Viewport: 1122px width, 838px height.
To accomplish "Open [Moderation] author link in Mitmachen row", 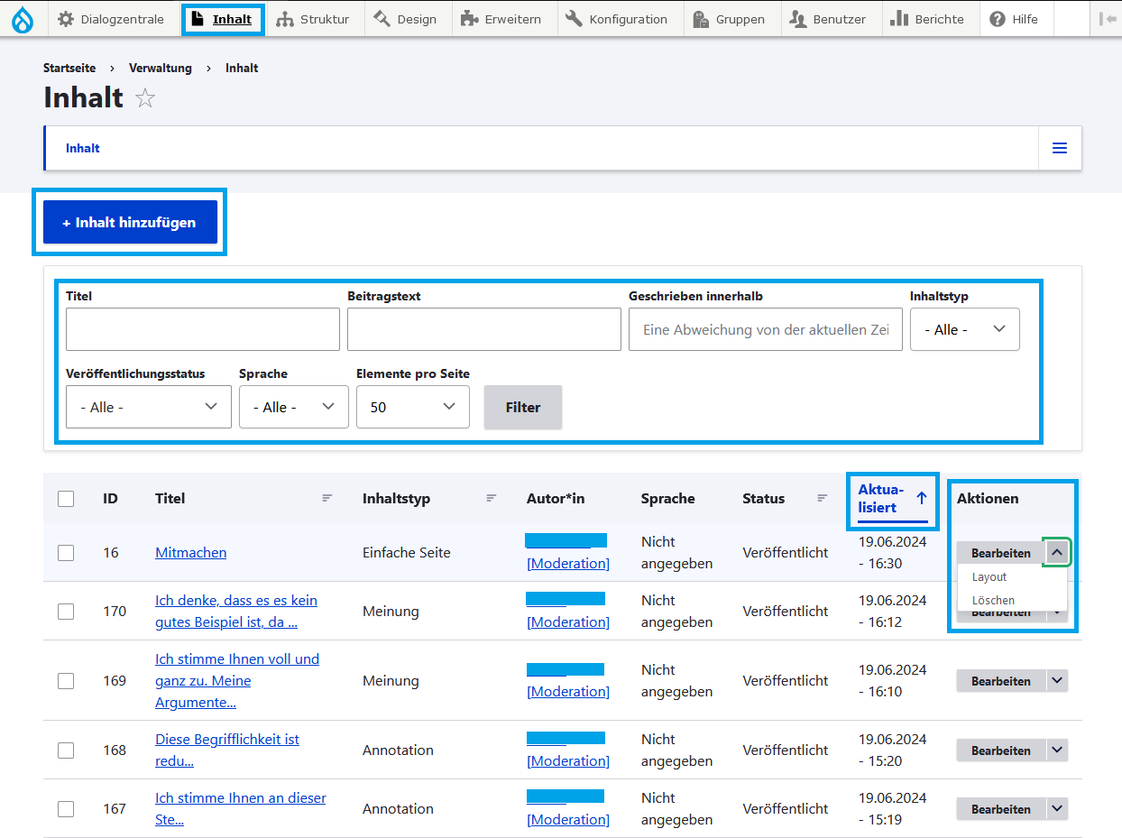I will 568,564.
